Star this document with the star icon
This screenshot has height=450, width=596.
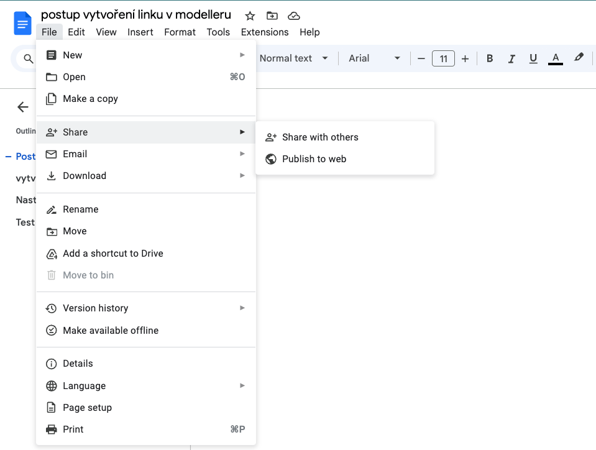pyautogui.click(x=250, y=16)
